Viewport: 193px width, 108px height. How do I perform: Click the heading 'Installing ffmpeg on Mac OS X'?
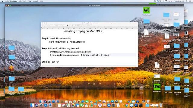click(83, 31)
